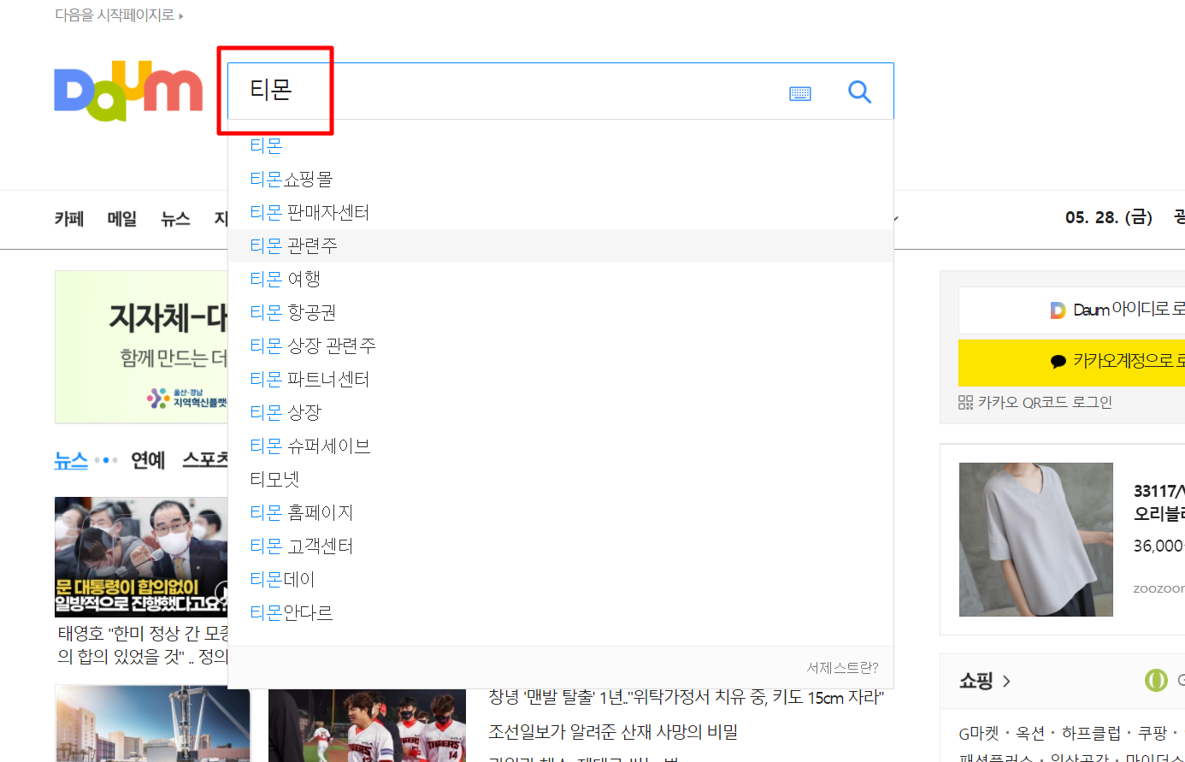Select suggestion 티몬 관련주
Image resolution: width=1185 pixels, height=762 pixels.
tap(560, 246)
